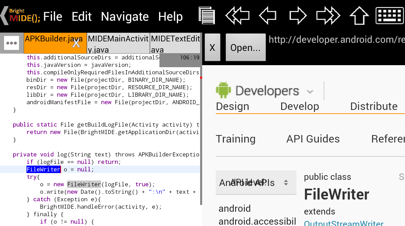Click the single right arrow icon
This screenshot has width=405, height=226.
[x=298, y=16]
